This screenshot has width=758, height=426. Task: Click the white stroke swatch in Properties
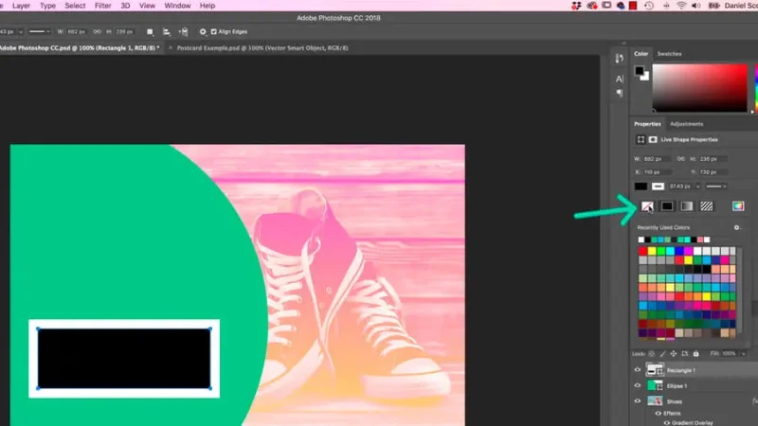click(658, 186)
